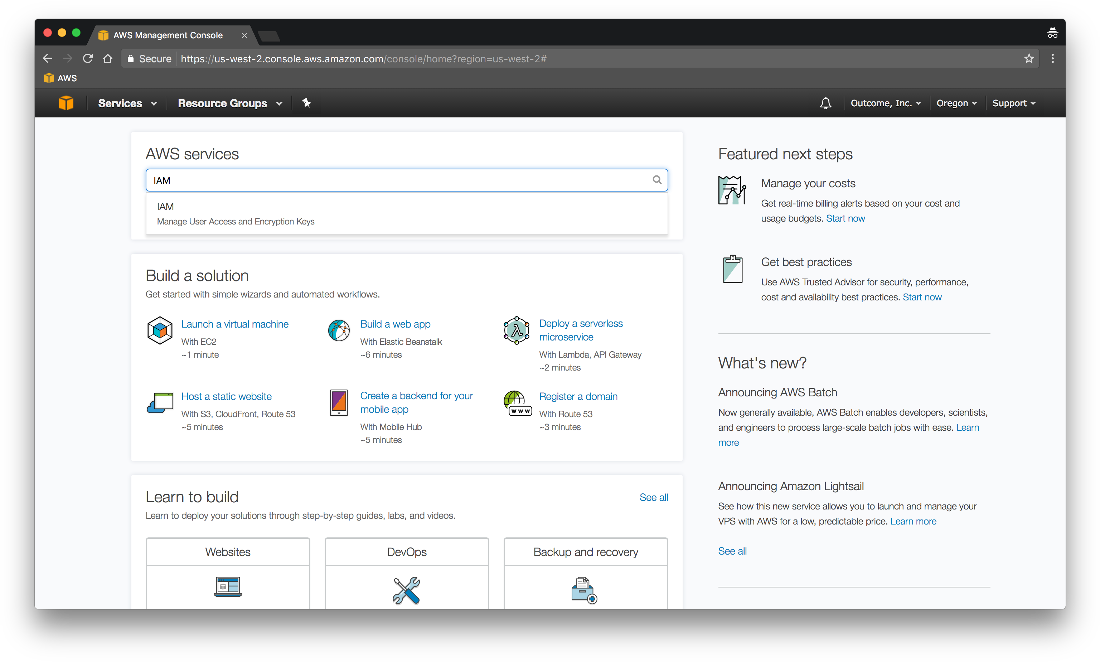Open the Oregon region dropdown
Viewport: 1100px width, 662px height.
(956, 103)
